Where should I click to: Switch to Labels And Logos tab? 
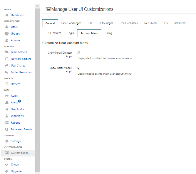click(x=71, y=23)
